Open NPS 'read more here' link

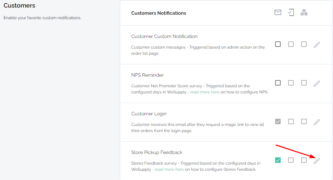205,92
